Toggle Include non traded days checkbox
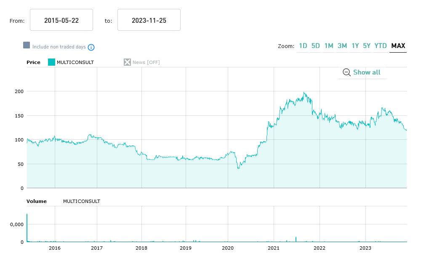The image size is (445, 264). click(27, 45)
